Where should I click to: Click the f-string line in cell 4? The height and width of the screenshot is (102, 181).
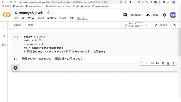[65, 52]
